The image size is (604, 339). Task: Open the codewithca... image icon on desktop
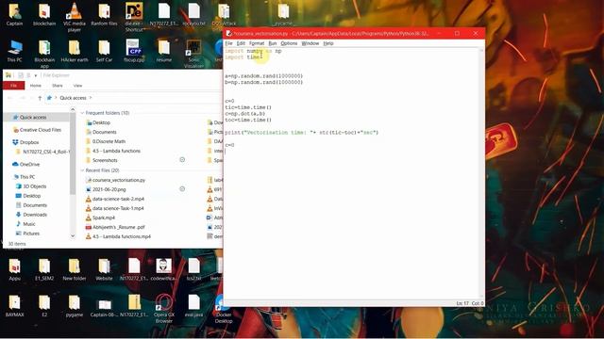[x=163, y=269]
